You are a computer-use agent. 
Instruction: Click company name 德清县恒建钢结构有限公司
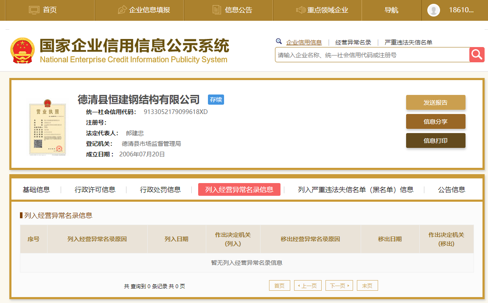pyautogui.click(x=138, y=100)
